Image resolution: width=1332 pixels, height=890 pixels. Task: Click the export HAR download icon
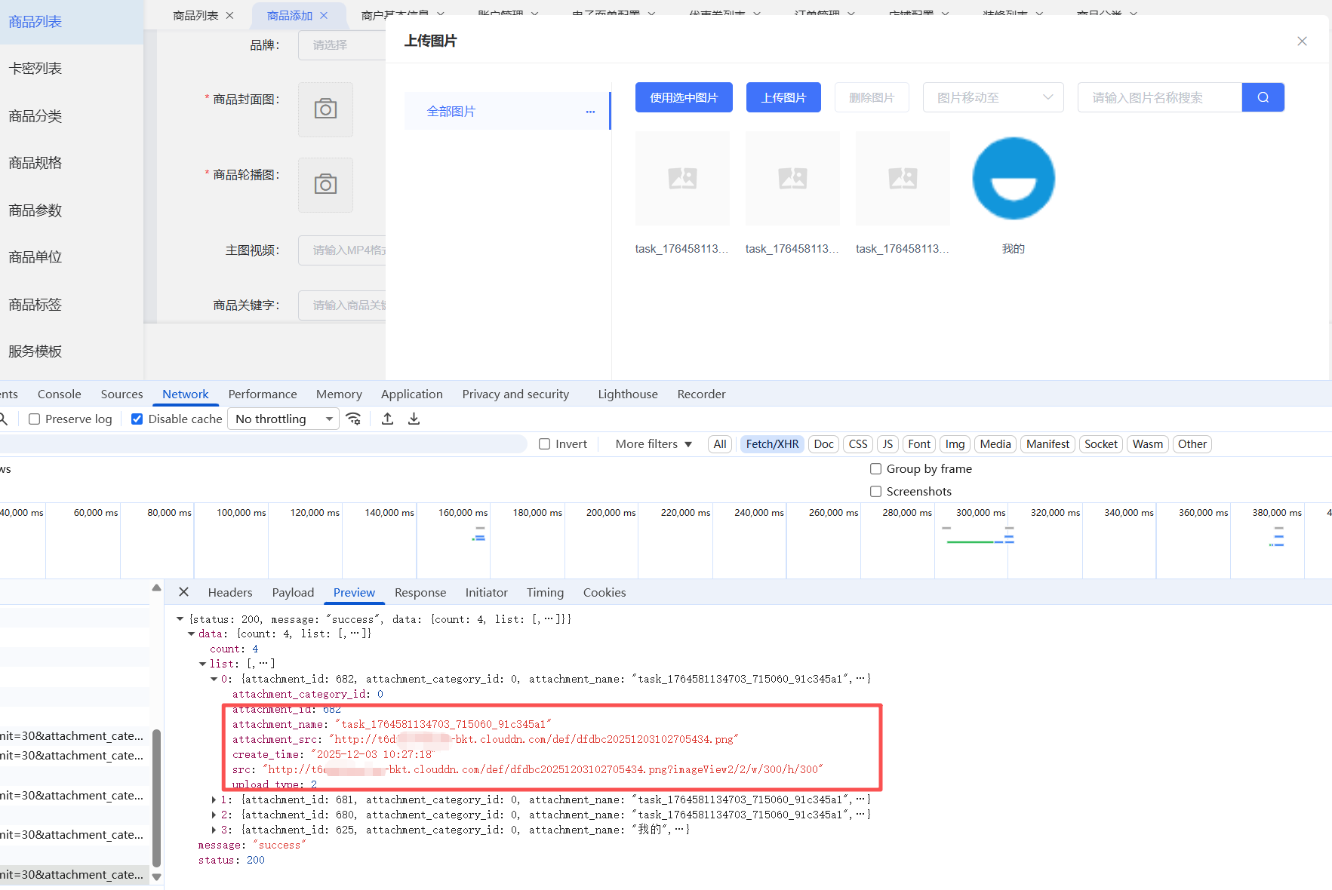414,419
